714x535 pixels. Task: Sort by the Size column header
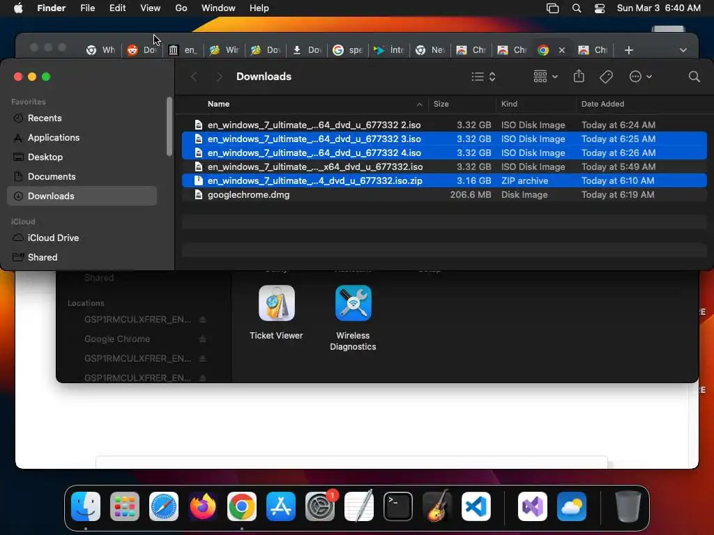click(x=462, y=104)
